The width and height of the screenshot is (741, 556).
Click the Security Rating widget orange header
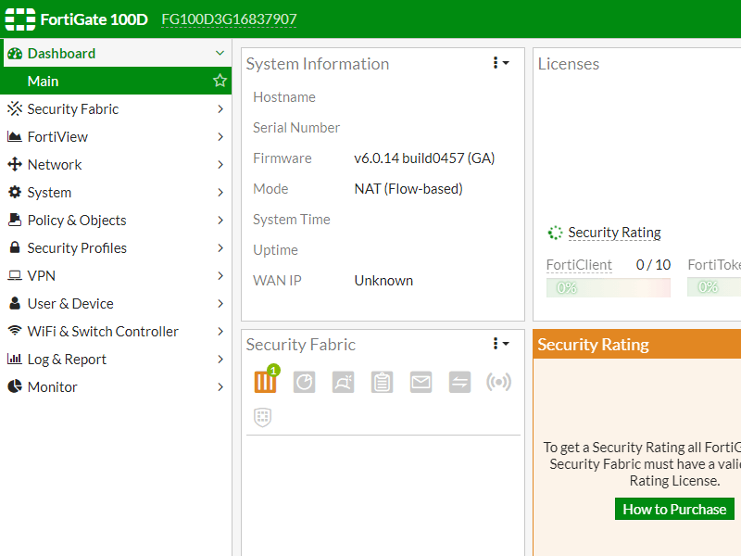[x=637, y=344]
